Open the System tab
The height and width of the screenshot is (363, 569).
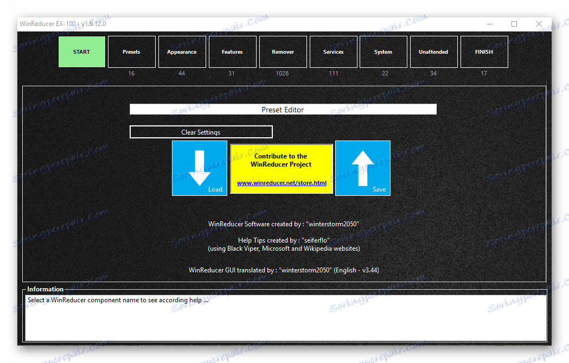tap(383, 52)
